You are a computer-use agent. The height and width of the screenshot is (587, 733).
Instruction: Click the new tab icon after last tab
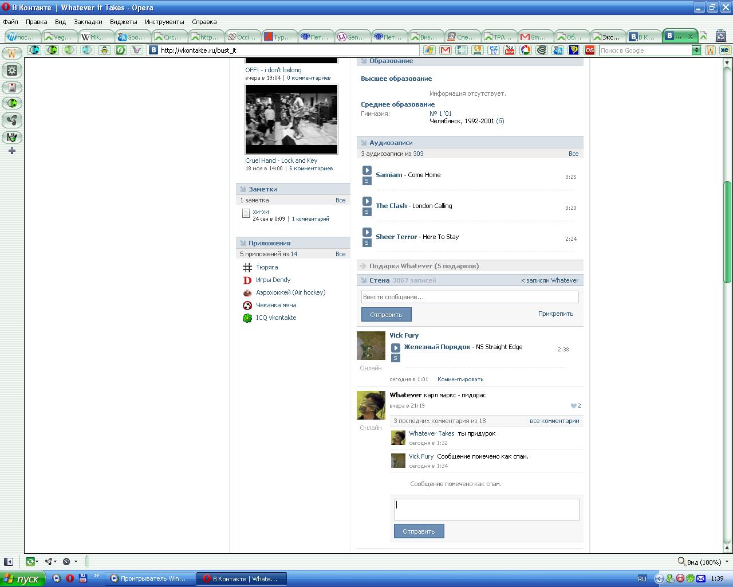pos(703,36)
